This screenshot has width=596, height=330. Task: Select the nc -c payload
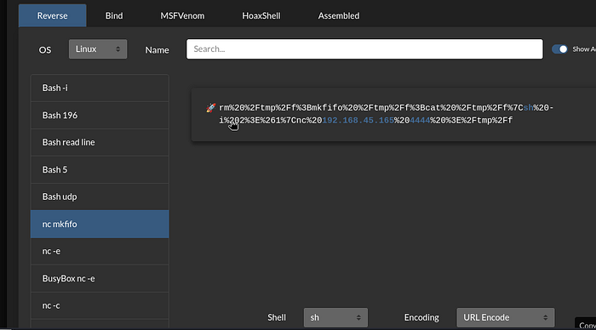pos(100,305)
